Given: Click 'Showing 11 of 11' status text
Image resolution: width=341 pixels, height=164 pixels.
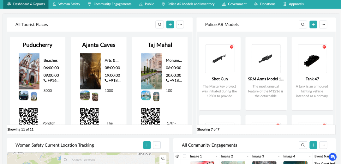Looking at the screenshot, I should [x=21, y=130].
